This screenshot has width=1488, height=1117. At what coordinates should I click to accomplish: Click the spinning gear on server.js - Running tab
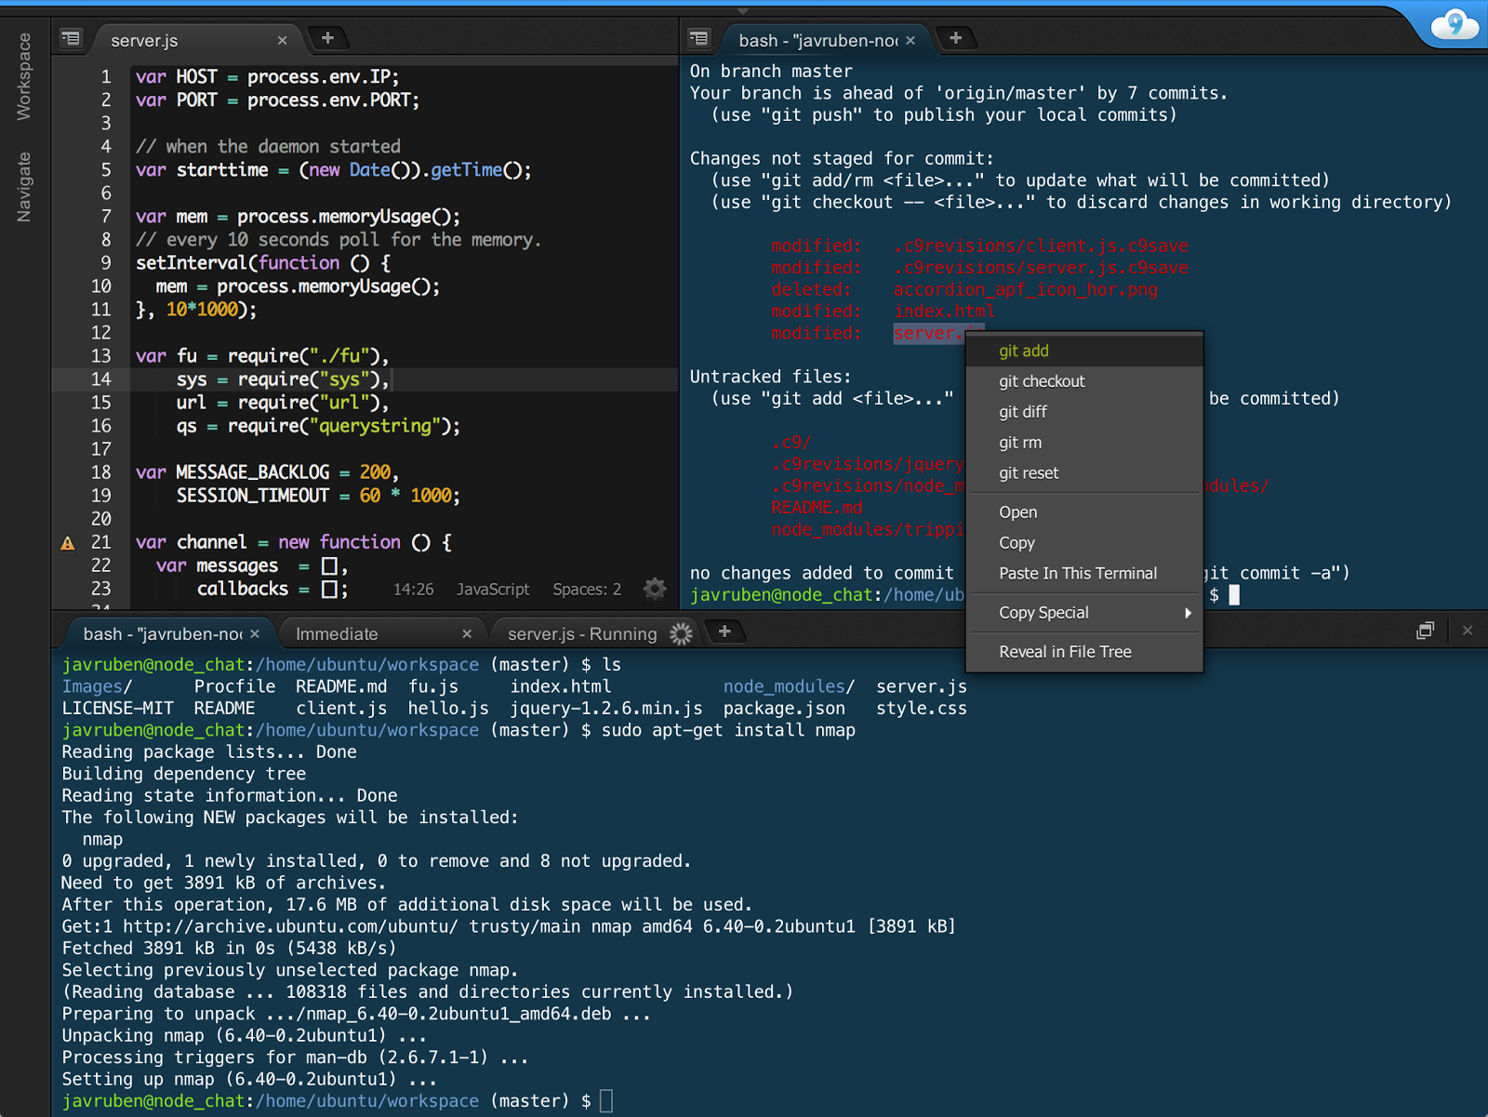coord(682,633)
